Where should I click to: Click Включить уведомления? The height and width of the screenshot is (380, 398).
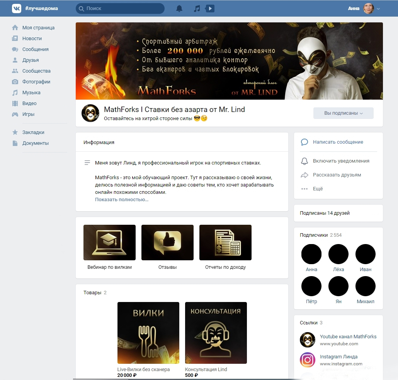coord(341,161)
